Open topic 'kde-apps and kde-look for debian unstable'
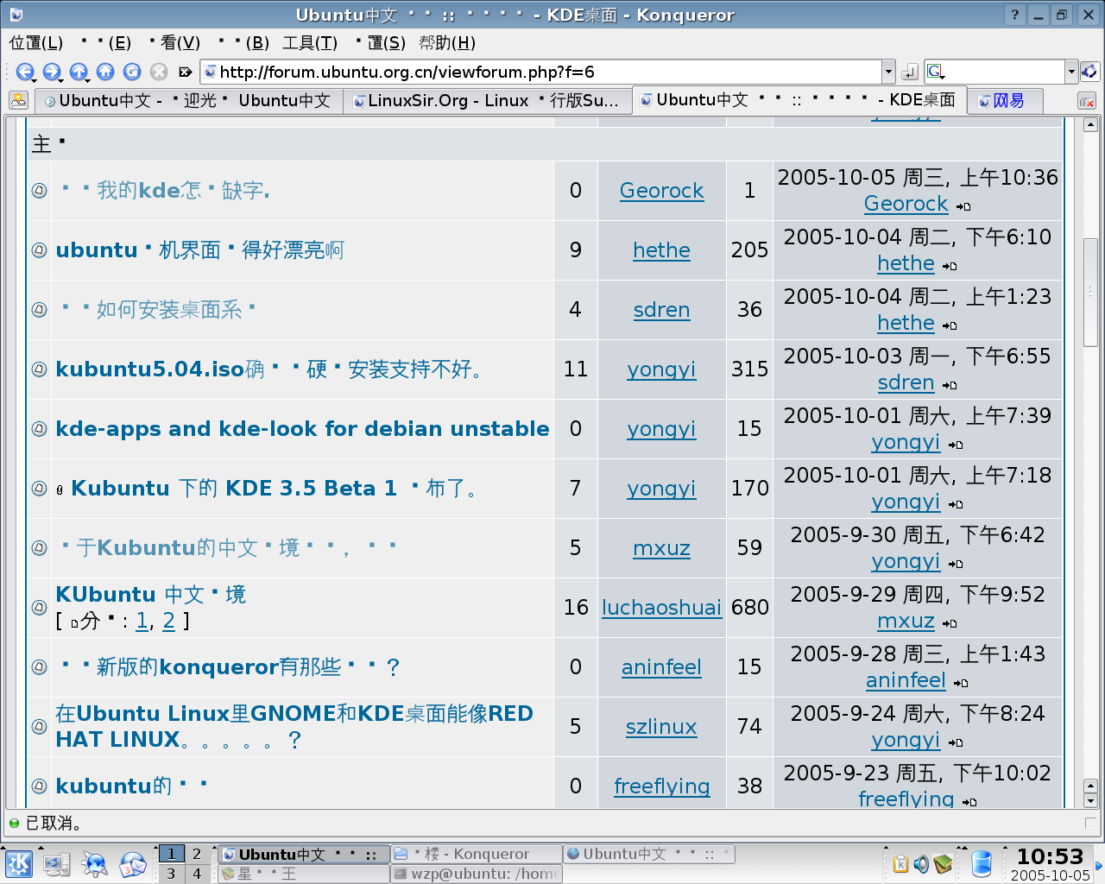This screenshot has width=1105, height=884. 302,429
